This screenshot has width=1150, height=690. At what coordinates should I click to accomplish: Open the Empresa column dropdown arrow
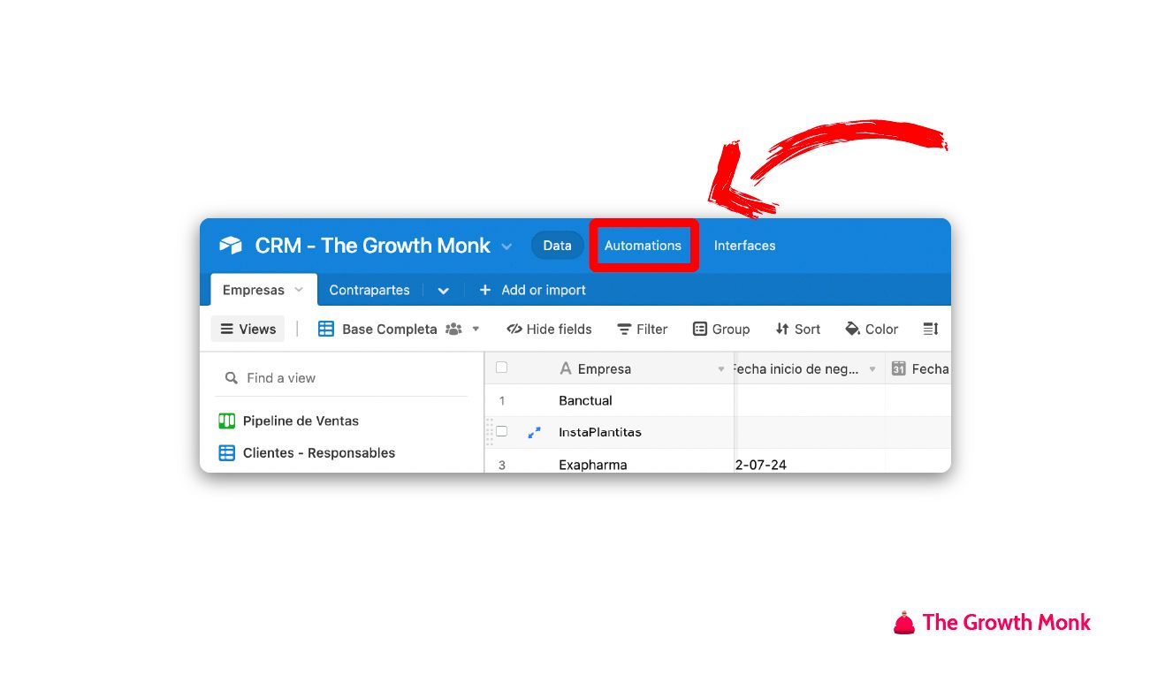coord(721,369)
